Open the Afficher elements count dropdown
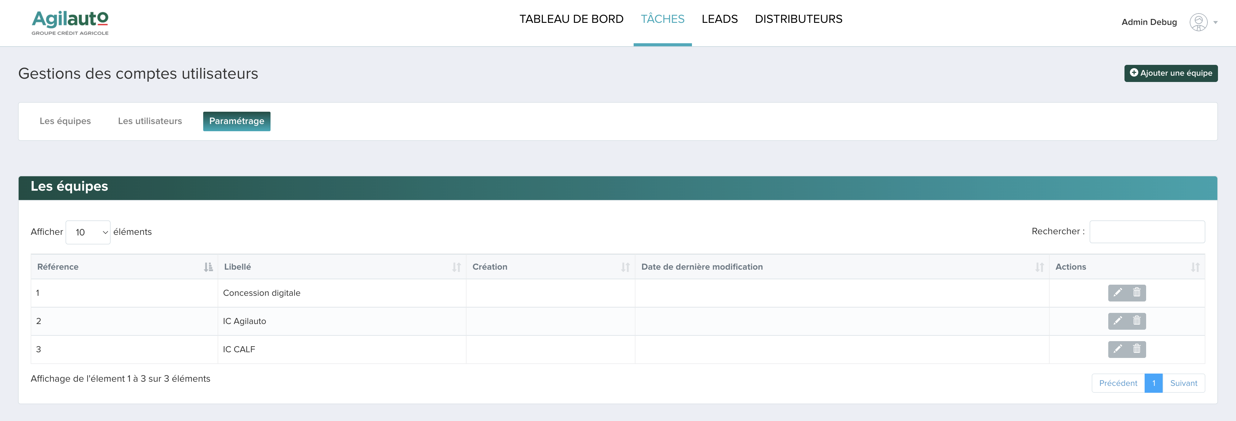Viewport: 1236px width, 421px height. pyautogui.click(x=88, y=232)
